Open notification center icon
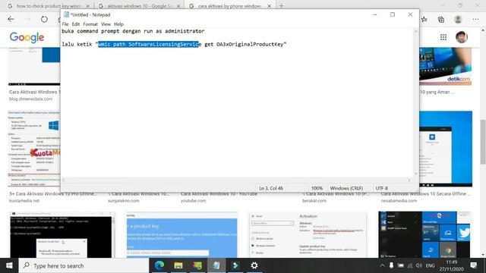 coord(473,265)
